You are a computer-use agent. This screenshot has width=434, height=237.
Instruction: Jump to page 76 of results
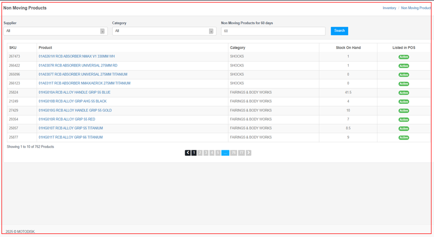(x=234, y=153)
